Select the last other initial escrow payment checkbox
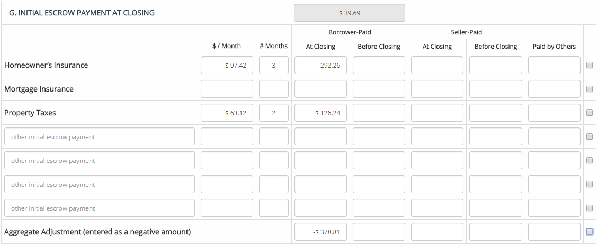This screenshot has height=247, width=598. click(x=590, y=208)
